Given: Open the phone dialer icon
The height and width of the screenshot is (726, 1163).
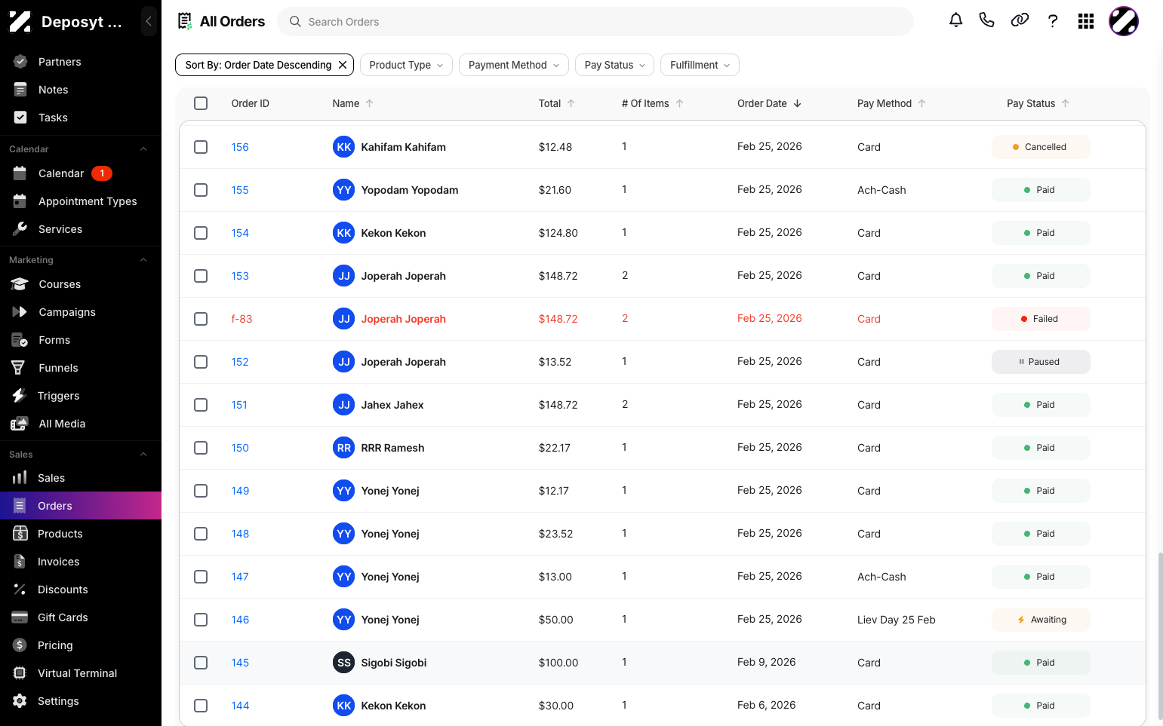Looking at the screenshot, I should click(986, 20).
